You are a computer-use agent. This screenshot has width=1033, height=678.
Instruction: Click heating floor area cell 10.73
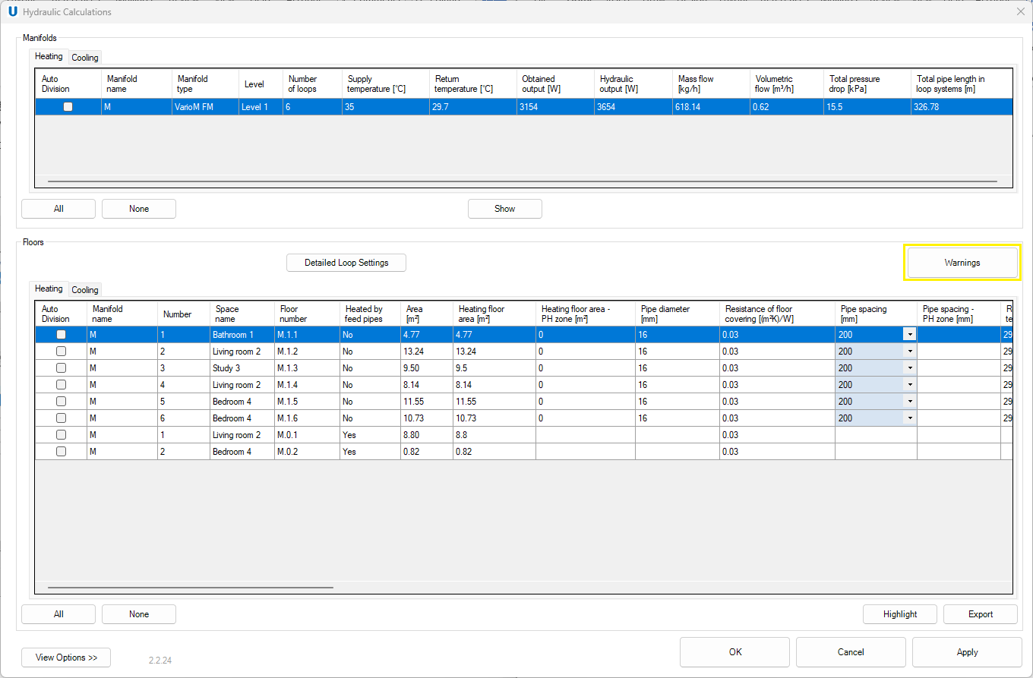[494, 418]
